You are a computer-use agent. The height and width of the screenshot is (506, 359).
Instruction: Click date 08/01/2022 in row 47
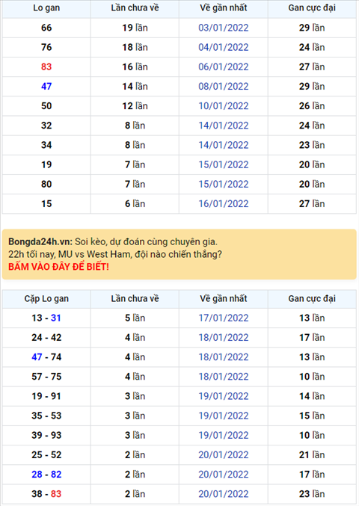point(224,87)
